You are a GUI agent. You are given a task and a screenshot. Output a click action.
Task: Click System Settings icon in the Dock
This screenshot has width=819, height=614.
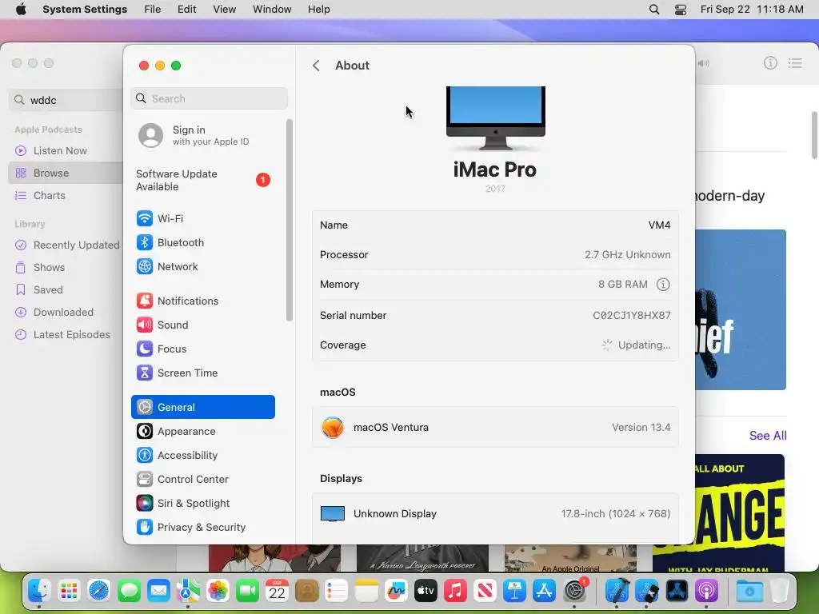pyautogui.click(x=574, y=591)
